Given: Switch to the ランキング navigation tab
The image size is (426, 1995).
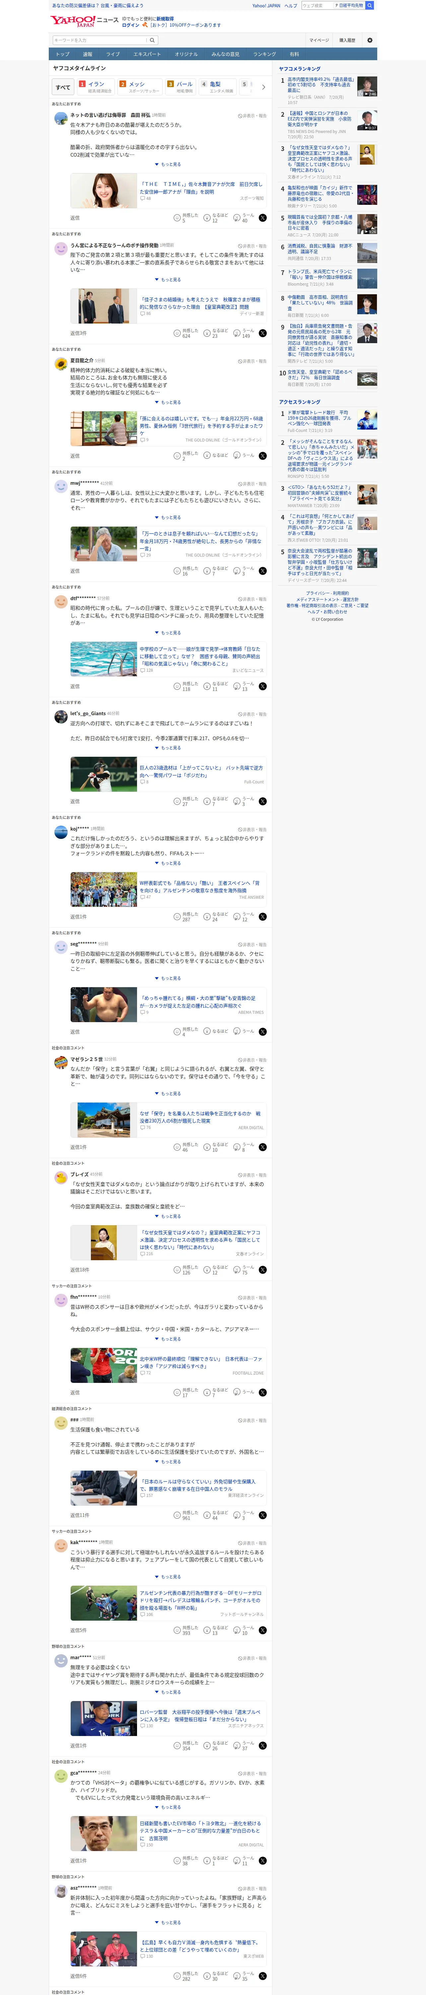Looking at the screenshot, I should tap(265, 54).
